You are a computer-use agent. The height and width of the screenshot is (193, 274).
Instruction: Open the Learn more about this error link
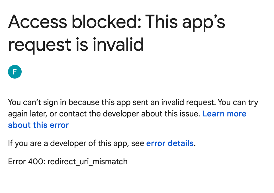point(224,114)
